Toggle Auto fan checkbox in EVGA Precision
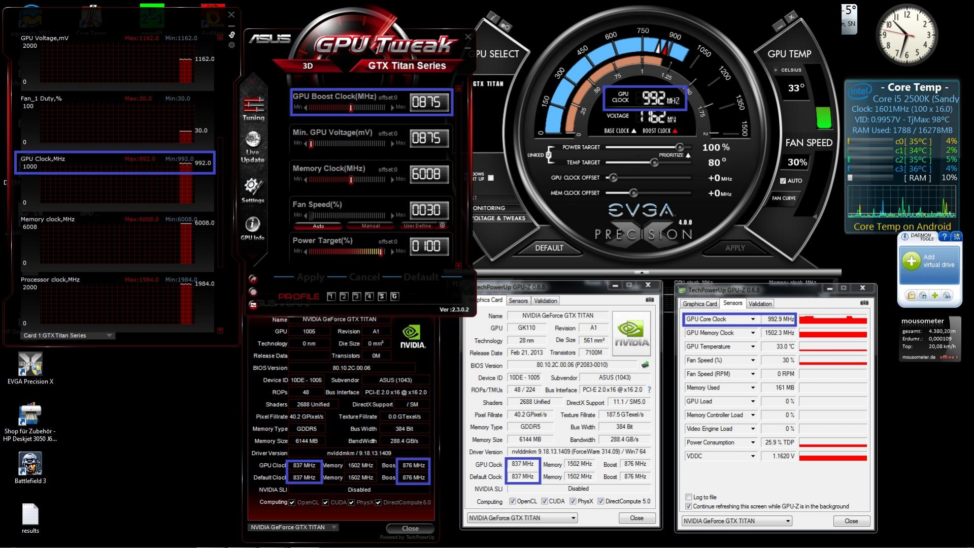Viewport: 974px width, 548px height. point(783,181)
